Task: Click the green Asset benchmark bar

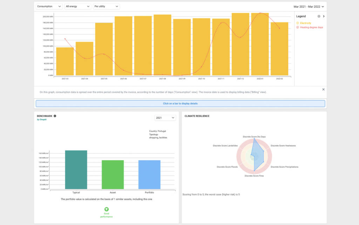Action: [x=113, y=175]
